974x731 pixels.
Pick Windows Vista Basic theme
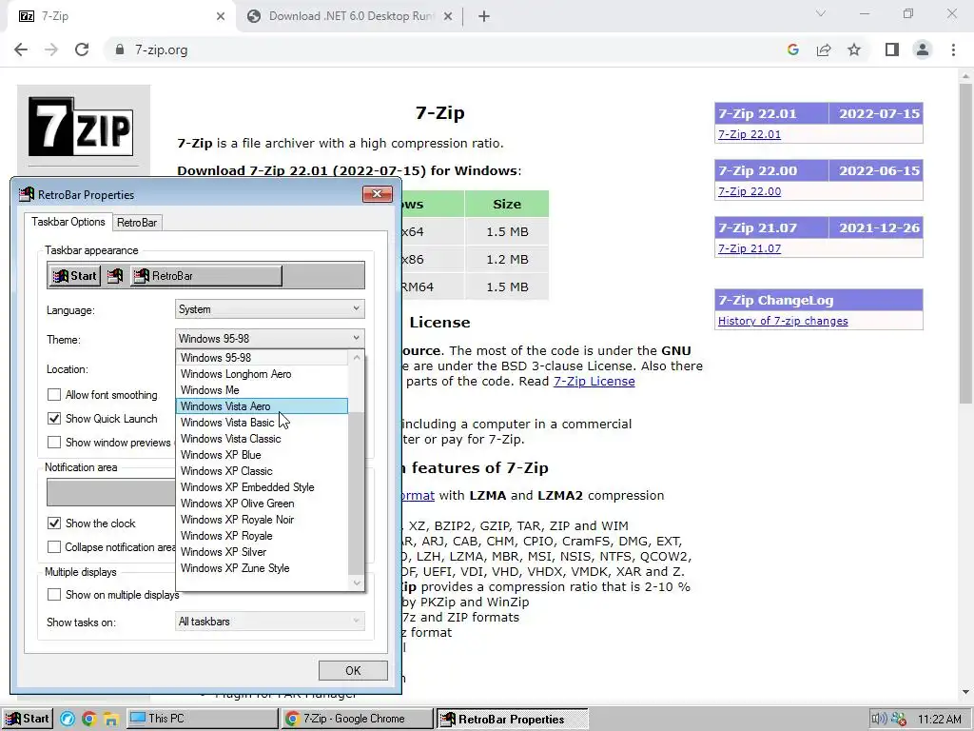(x=263, y=422)
